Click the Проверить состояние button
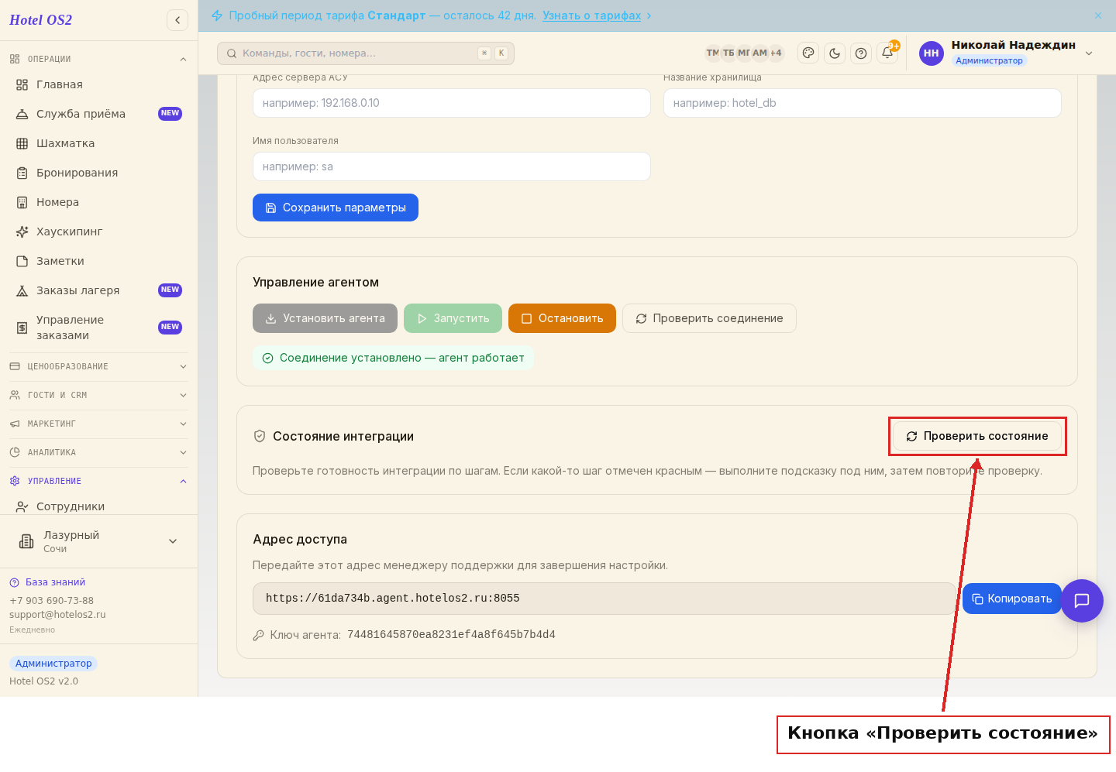The height and width of the screenshot is (772, 1116). [977, 437]
